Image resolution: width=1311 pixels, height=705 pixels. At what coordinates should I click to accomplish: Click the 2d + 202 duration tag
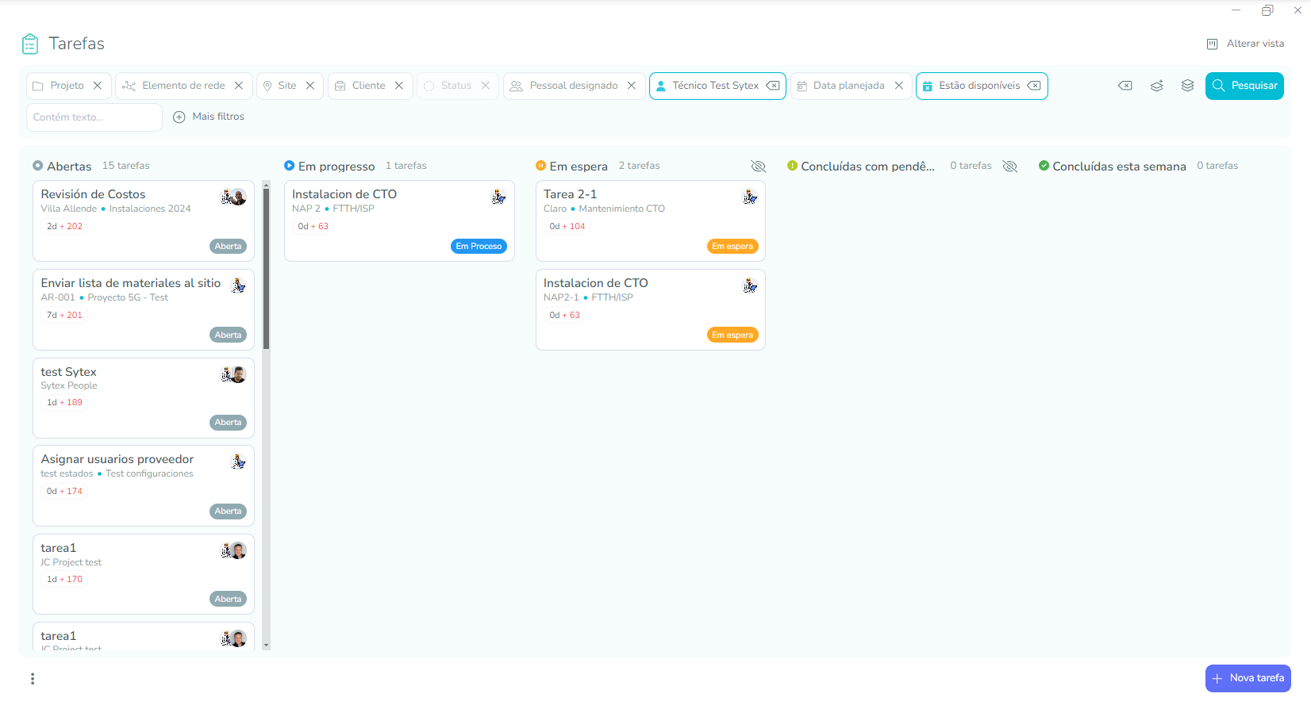click(x=64, y=227)
